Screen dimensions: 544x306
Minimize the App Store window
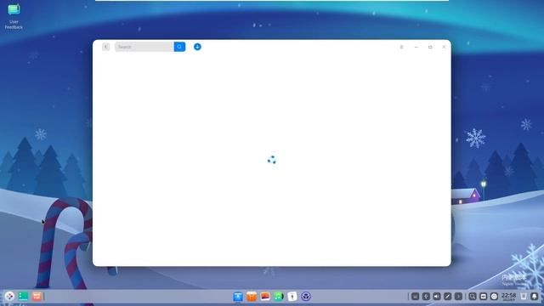(x=416, y=47)
